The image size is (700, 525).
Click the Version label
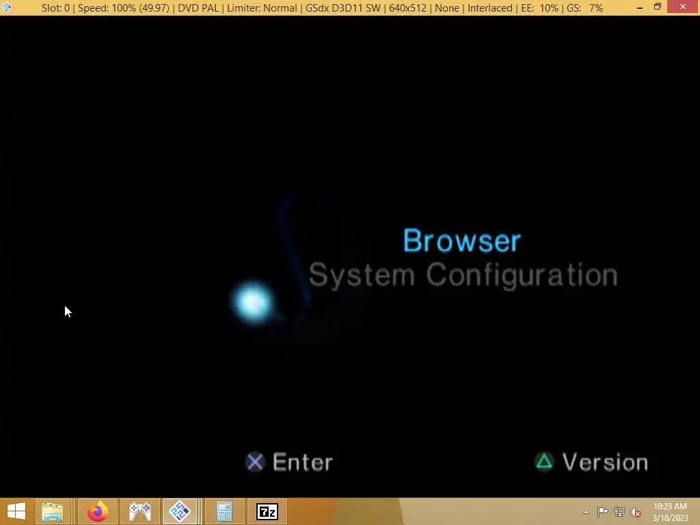[x=605, y=462]
